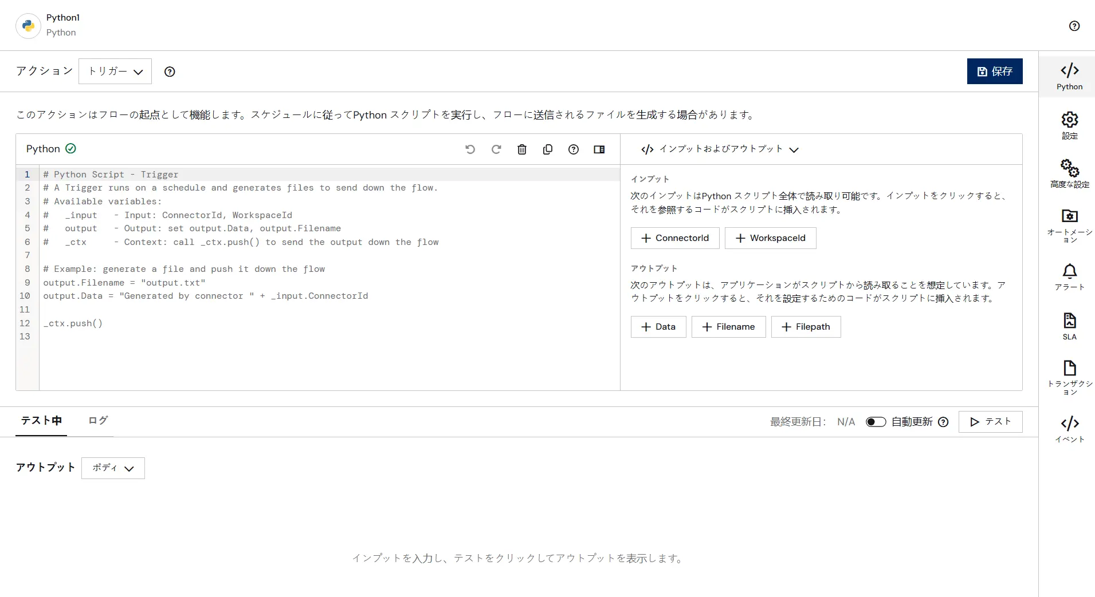Switch to ログ tab

(98, 421)
